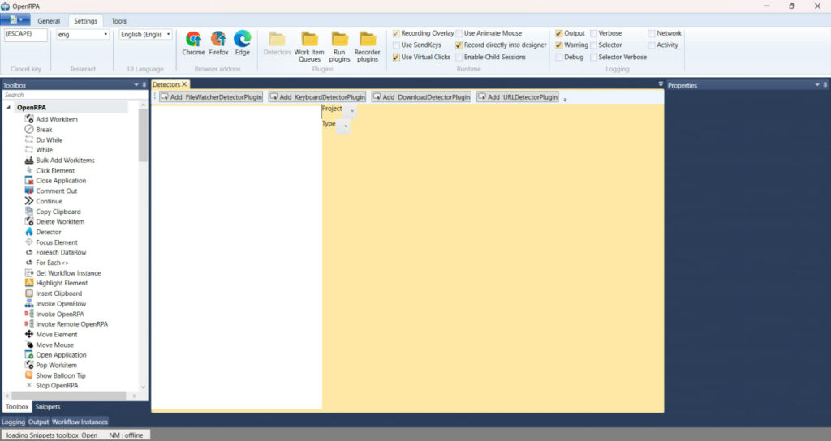Open the detector Type dropdown
The height and width of the screenshot is (441, 831).
point(346,126)
